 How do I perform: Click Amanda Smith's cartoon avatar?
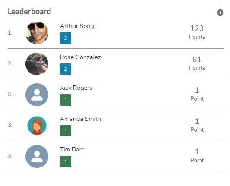click(37, 126)
